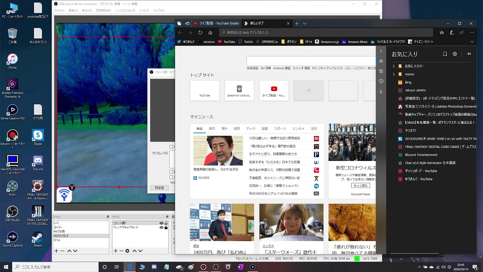483x272 pixels.
Task: Toggle lock of コメント欄1 source
Action: (x=166, y=223)
